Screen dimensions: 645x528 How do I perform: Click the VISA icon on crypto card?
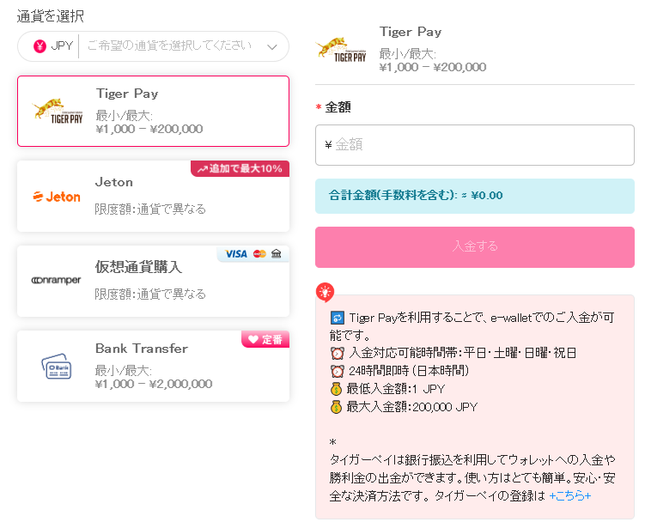(236, 254)
